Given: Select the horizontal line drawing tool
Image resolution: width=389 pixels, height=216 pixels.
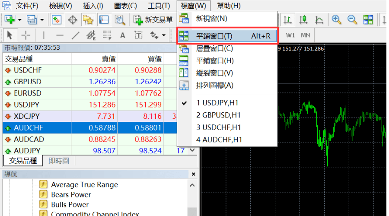Looking at the screenshot, I should [60, 35].
